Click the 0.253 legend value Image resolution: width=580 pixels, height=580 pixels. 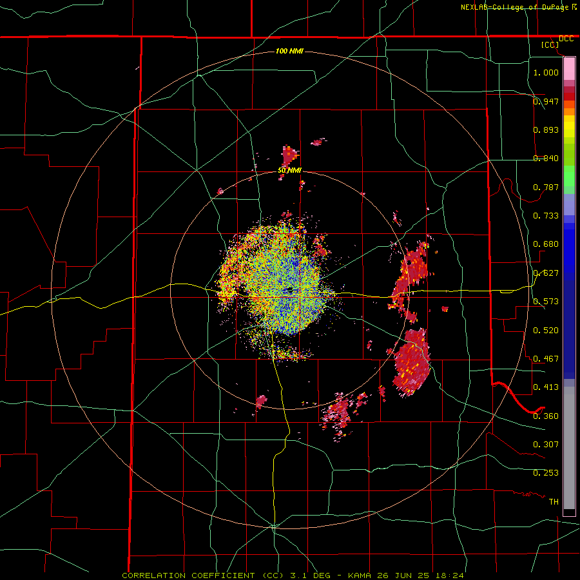[x=546, y=473]
